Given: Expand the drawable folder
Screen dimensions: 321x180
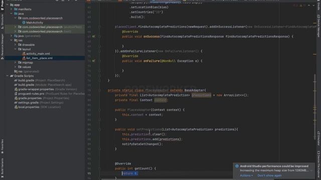Looking at the screenshot, I should click(15, 44).
